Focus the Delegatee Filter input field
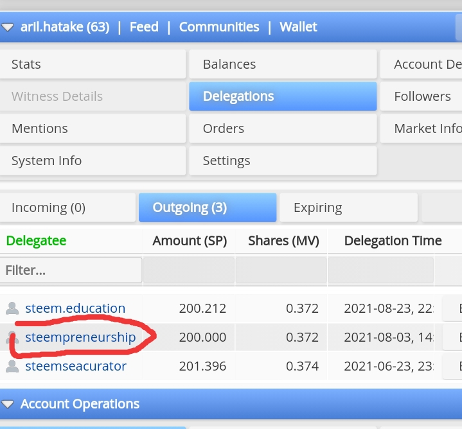462x429 pixels. 71,270
